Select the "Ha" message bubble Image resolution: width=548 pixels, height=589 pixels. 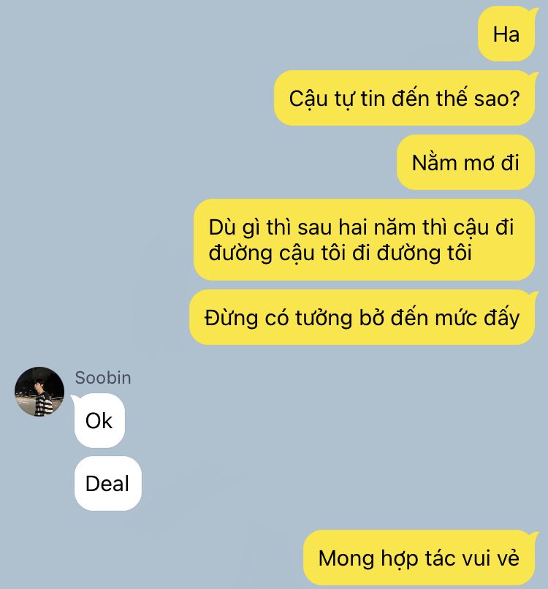[506, 34]
